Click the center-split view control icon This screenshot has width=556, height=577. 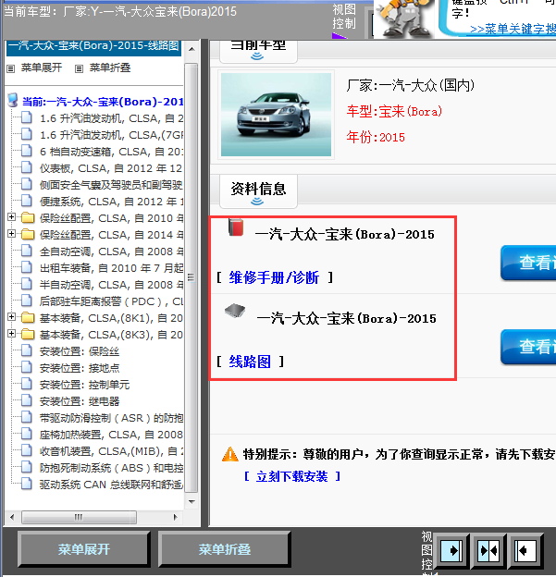(x=488, y=551)
